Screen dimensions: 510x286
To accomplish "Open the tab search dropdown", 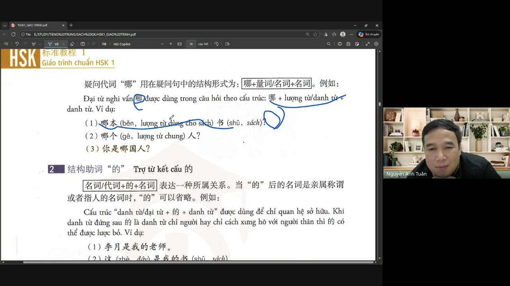I will click(4, 25).
